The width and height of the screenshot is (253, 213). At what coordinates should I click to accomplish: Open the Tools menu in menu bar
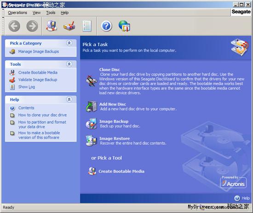[x=51, y=12]
